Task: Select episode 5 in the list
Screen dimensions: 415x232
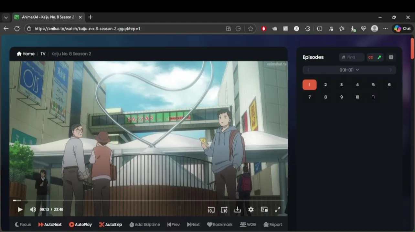Action: click(373, 85)
